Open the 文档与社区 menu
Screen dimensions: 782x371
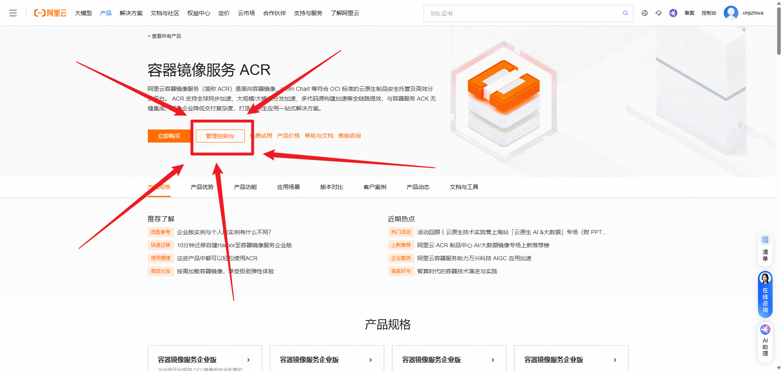click(165, 13)
